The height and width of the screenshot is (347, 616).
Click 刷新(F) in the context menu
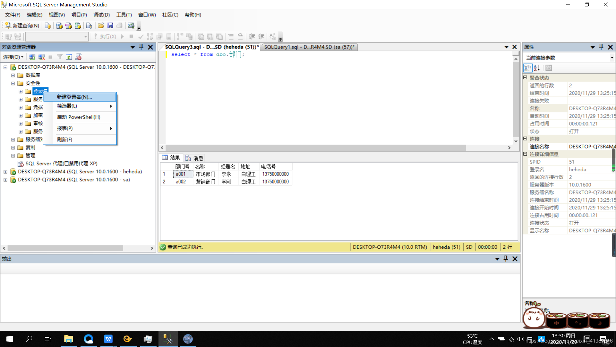pos(64,139)
